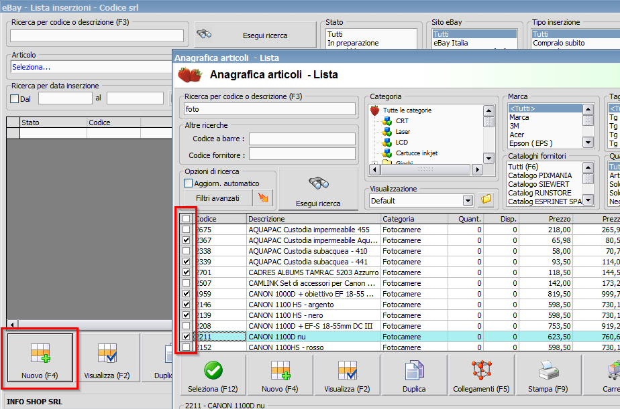The image size is (620, 409).
Task: Select Catalog ESPRINET SPA supplier catalog
Action: click(544, 201)
